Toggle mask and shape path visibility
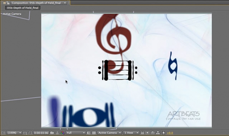The image size is (229, 136). tap(30, 133)
